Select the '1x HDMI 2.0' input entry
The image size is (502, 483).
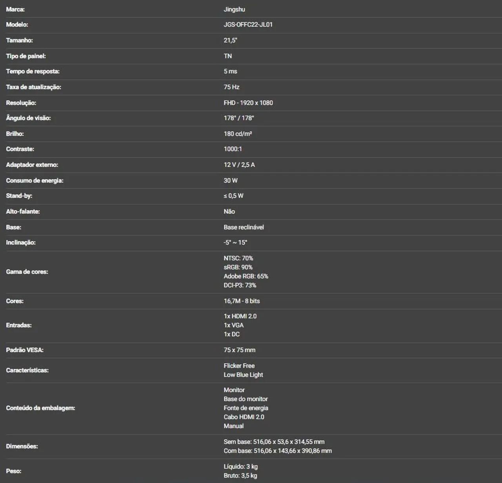[x=240, y=316]
